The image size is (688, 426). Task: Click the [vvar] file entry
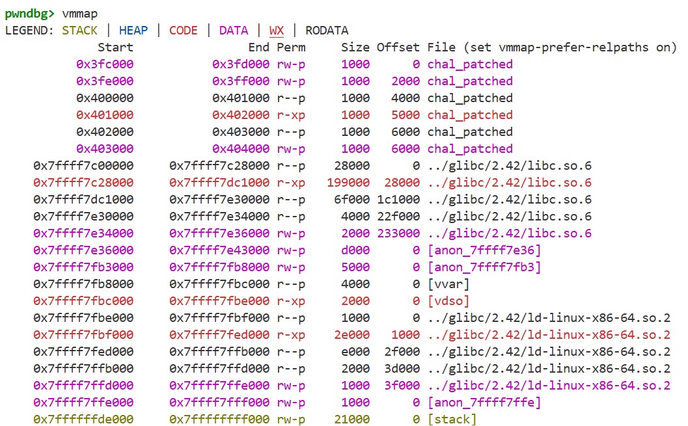click(448, 284)
